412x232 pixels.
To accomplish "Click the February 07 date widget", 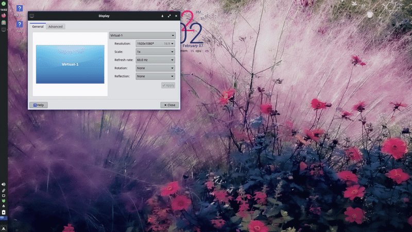I will click(193, 46).
